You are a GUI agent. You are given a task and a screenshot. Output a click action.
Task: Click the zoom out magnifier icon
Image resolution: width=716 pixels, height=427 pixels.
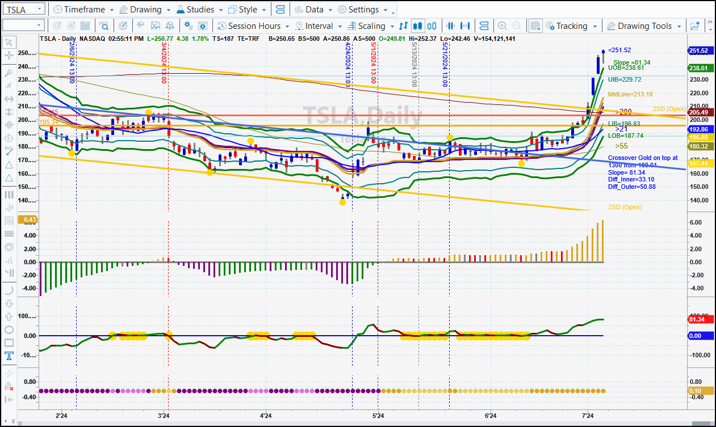517,26
